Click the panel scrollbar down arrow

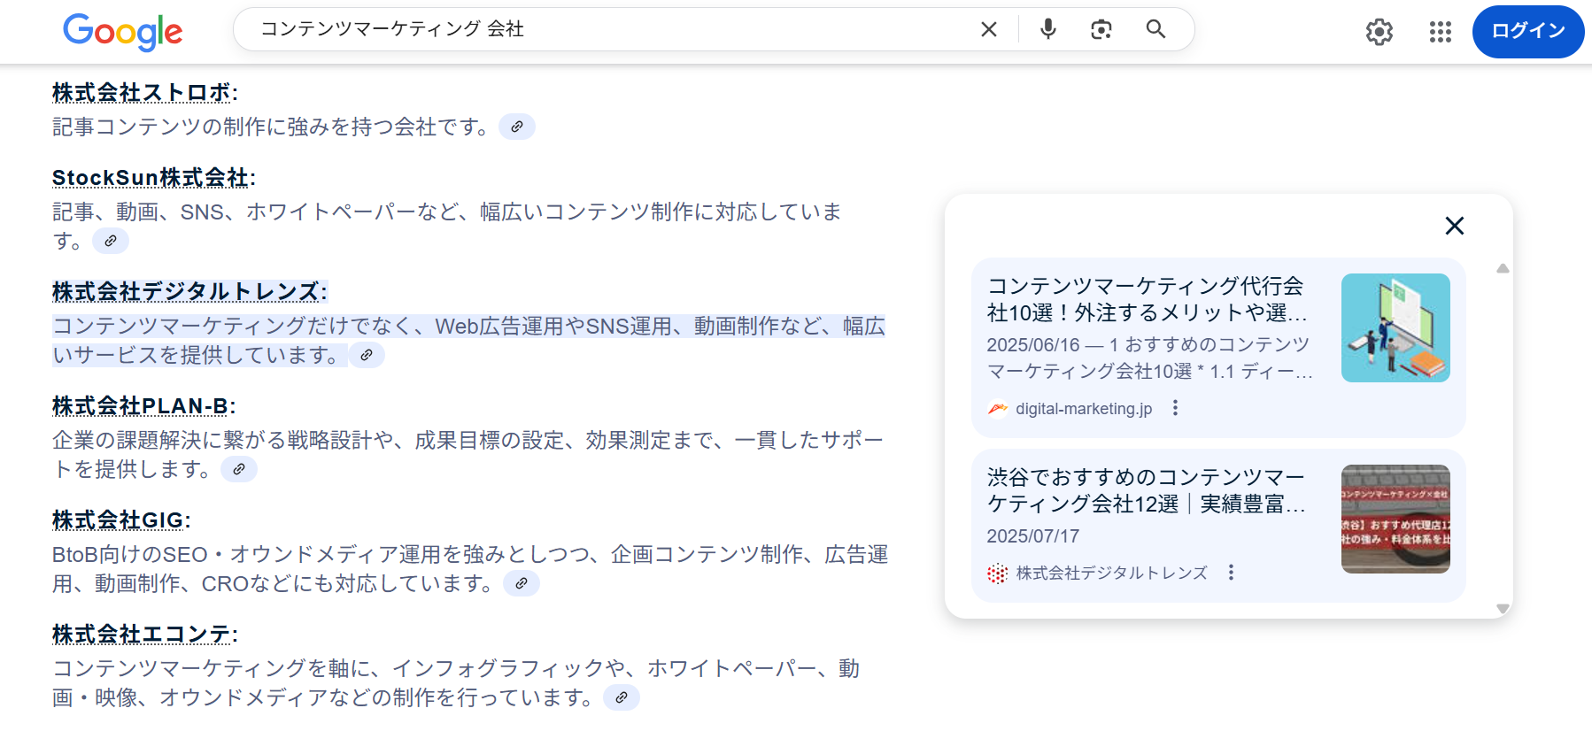click(x=1503, y=608)
